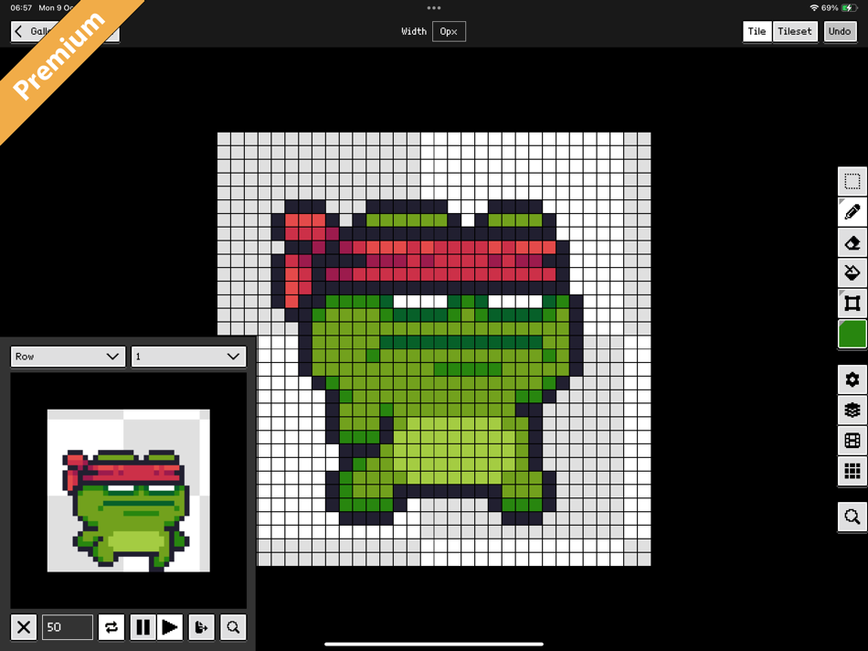
Task: Open the row number 1 dropdown
Action: 189,357
